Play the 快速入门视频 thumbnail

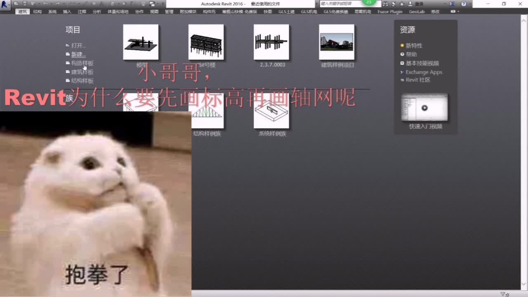(424, 108)
